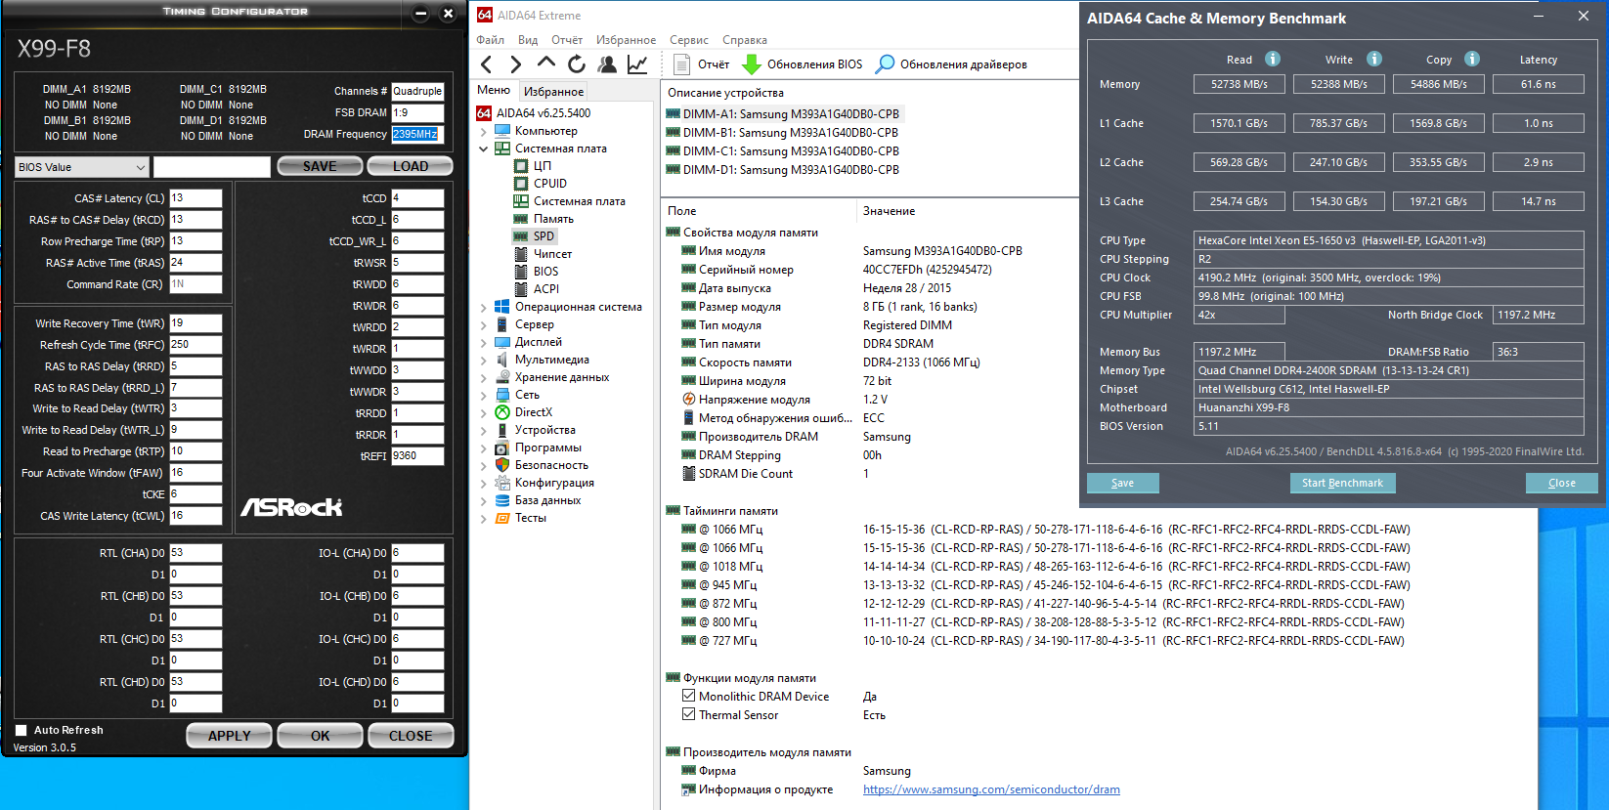Click LOAD in Timing Configurator

coord(411,166)
